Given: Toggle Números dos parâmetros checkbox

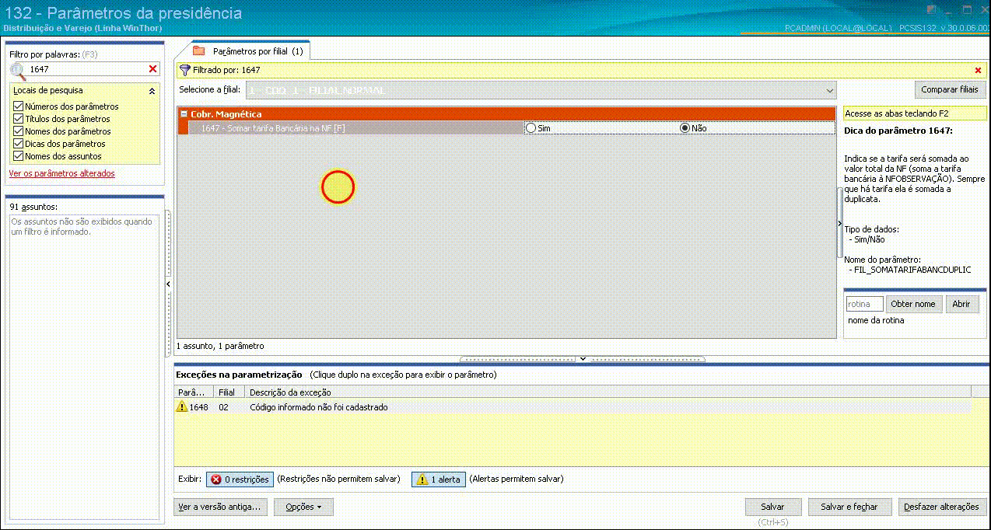Looking at the screenshot, I should [x=19, y=106].
